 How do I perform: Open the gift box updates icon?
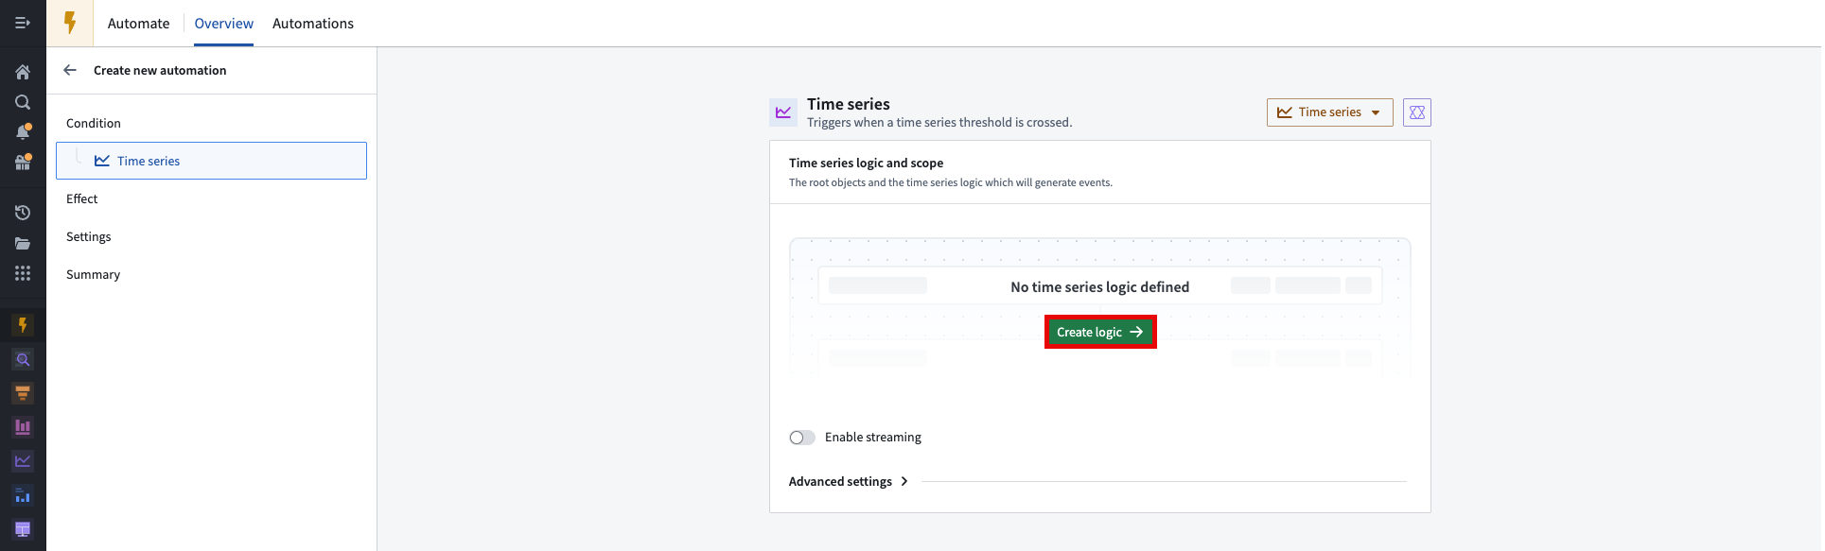[23, 162]
